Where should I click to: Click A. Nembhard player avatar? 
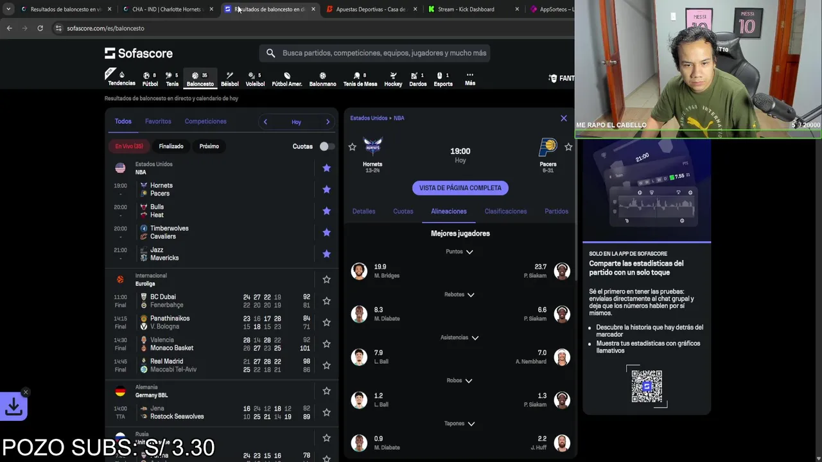tap(562, 357)
